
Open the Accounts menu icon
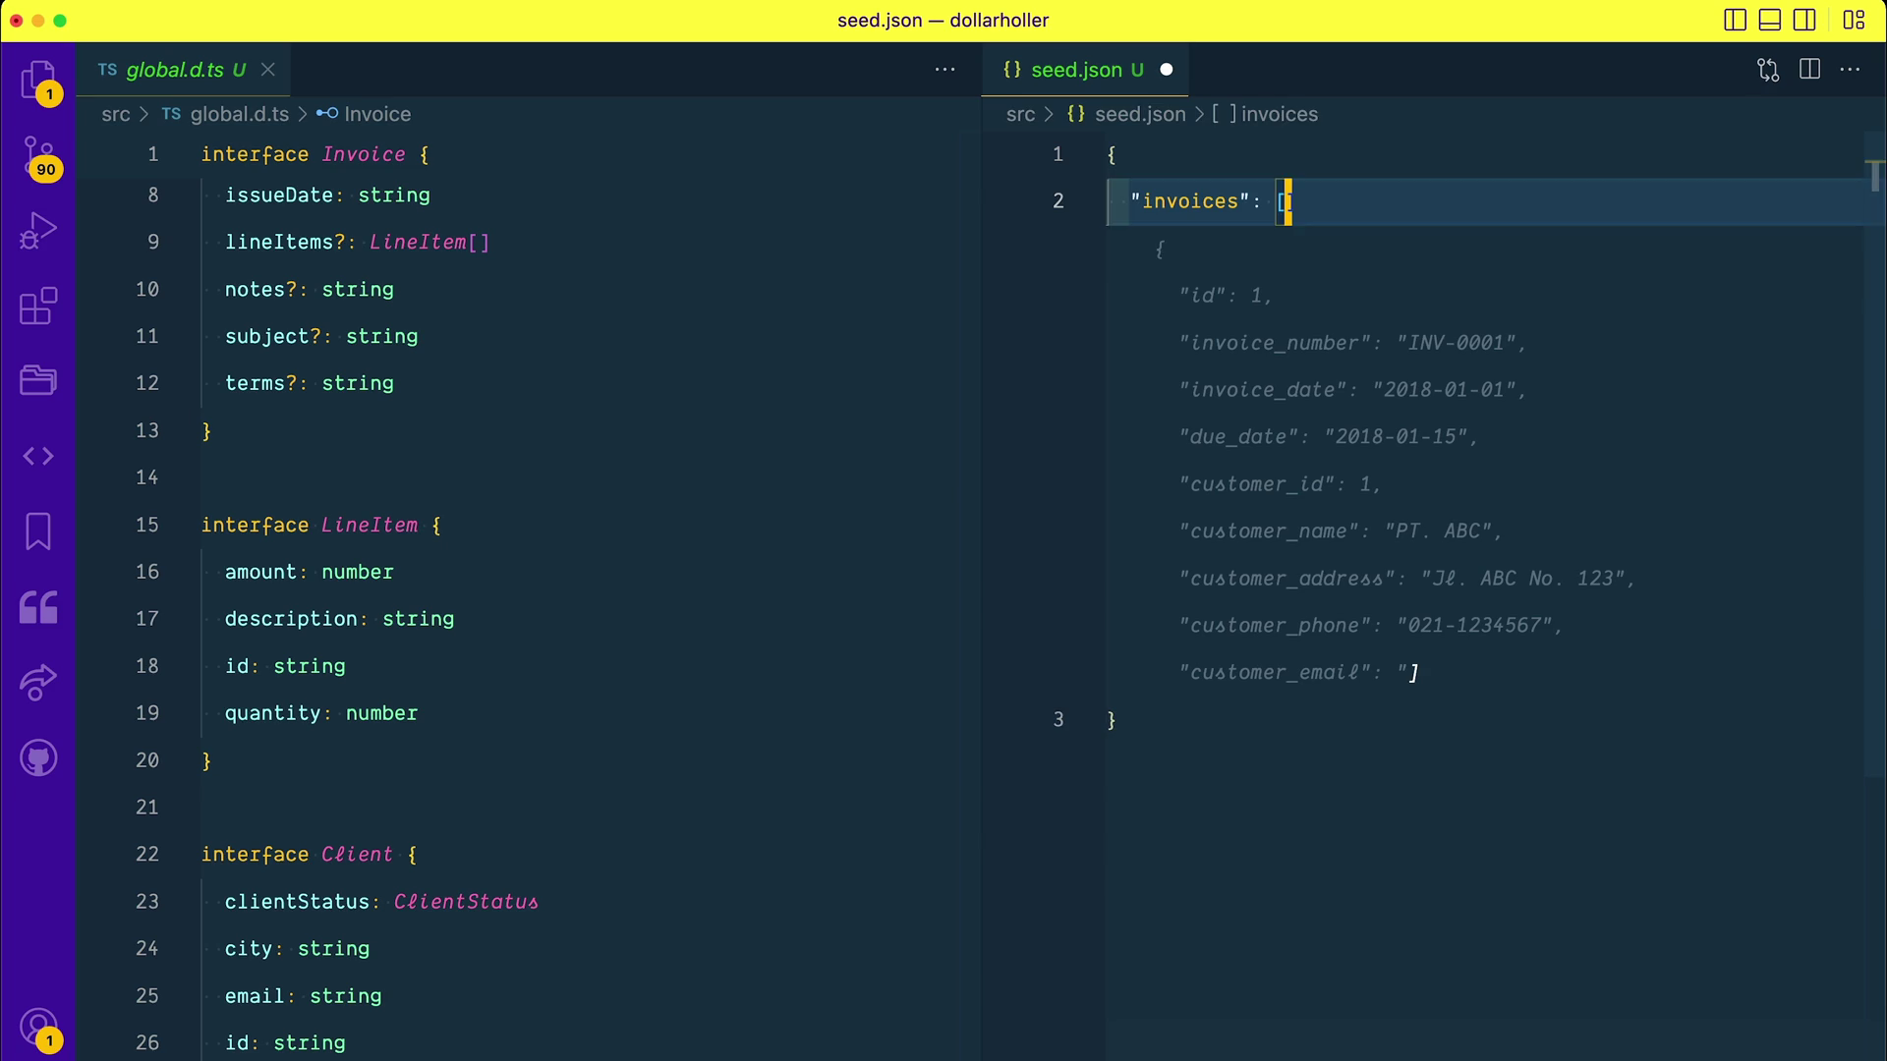[x=39, y=1029]
